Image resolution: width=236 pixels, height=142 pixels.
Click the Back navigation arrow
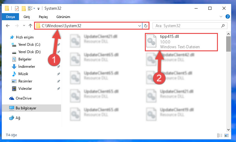[x=8, y=26]
